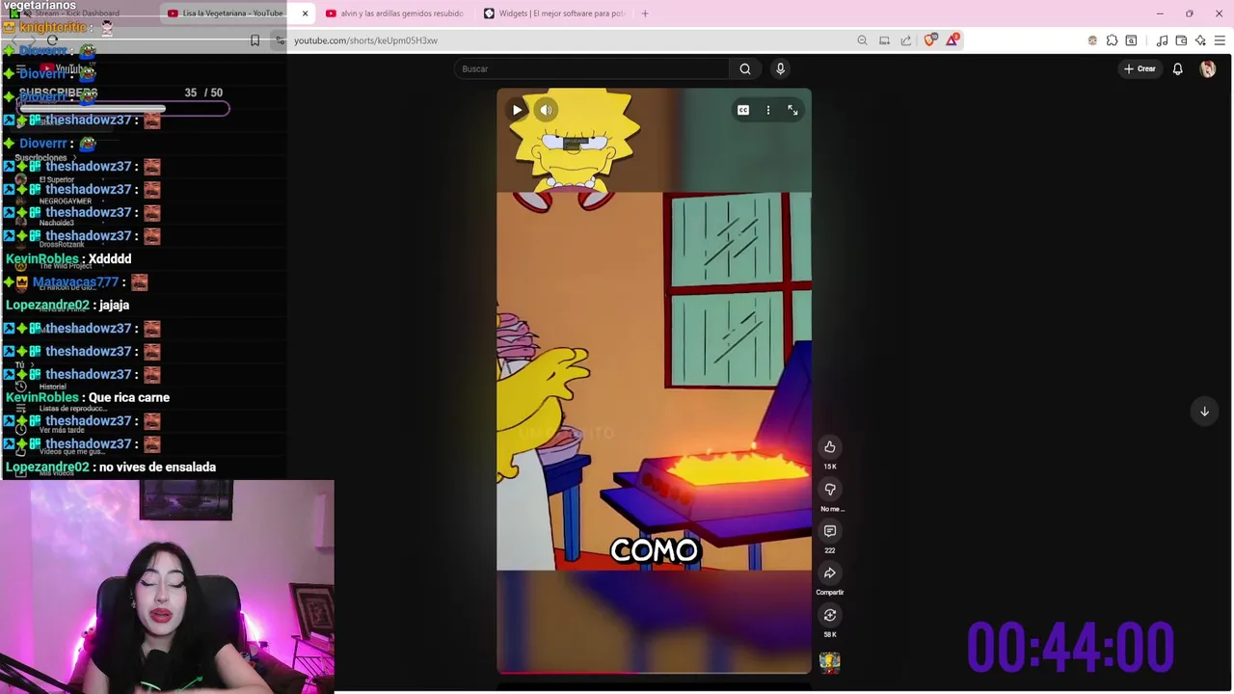Screen dimensions: 1234x694
Task: Play the YouTube Short video
Action: click(x=517, y=110)
